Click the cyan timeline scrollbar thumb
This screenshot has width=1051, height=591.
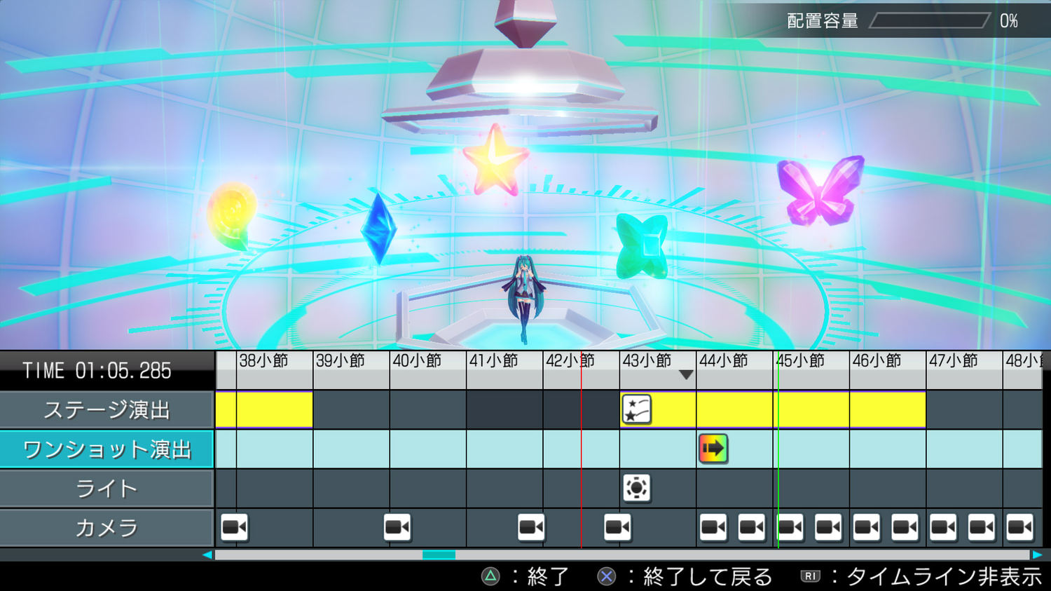pyautogui.click(x=439, y=555)
